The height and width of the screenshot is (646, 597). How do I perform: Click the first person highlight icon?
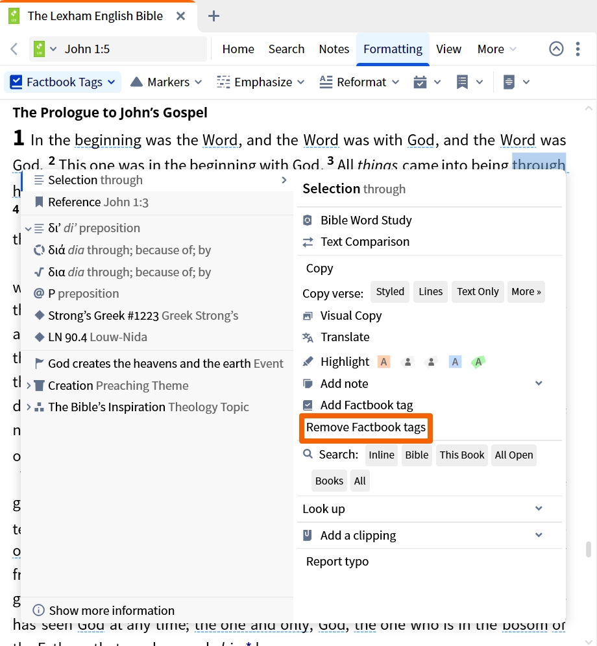408,362
